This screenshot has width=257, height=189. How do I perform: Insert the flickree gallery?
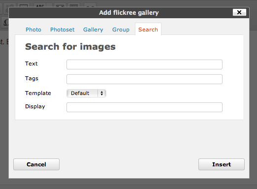click(222, 164)
